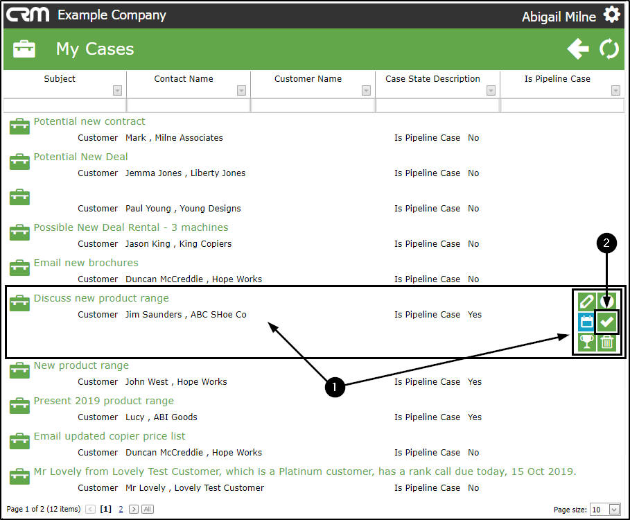Screen dimensions: 630x520
Task: Click Is Pipeline Case filter text box
Action: tap(562, 105)
